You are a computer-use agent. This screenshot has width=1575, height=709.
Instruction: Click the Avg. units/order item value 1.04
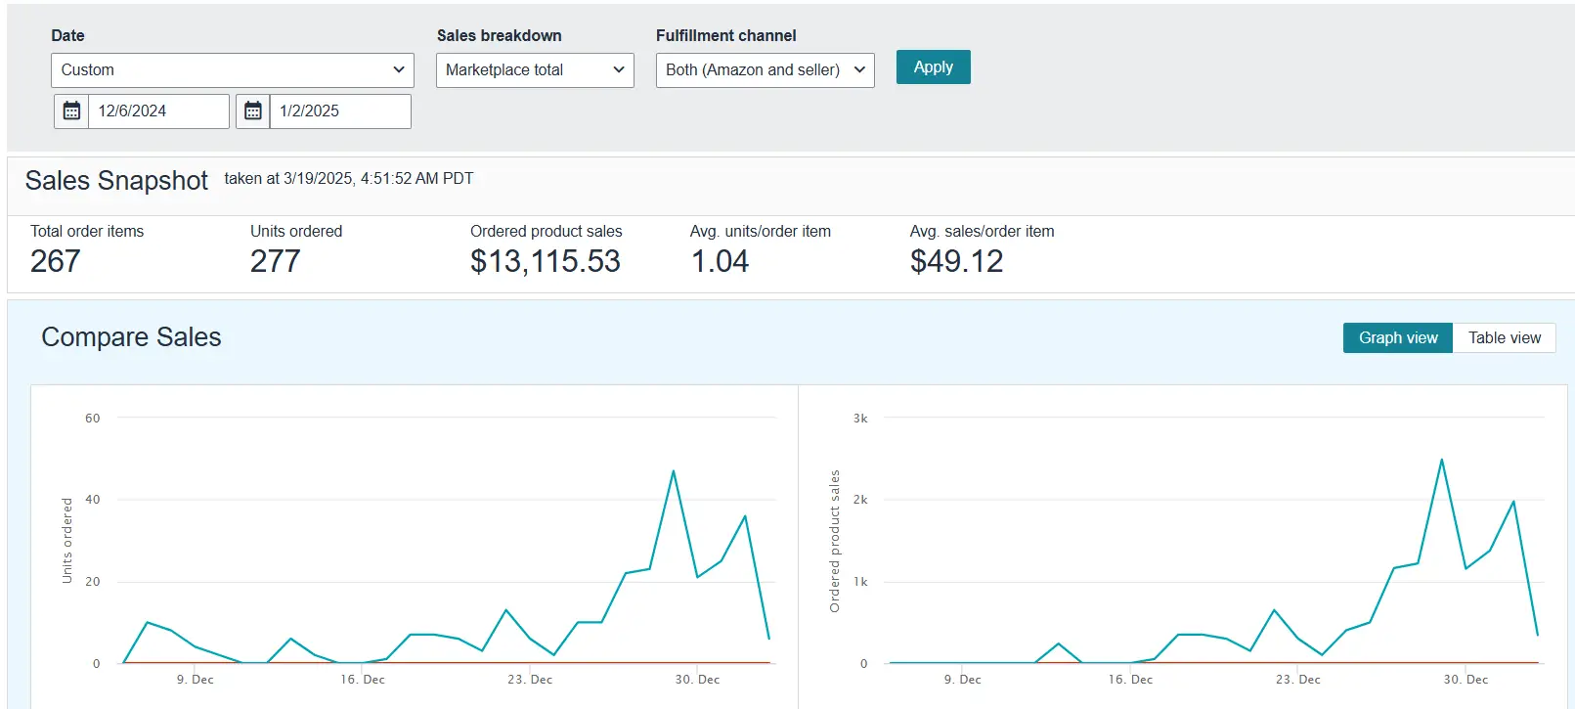click(720, 262)
